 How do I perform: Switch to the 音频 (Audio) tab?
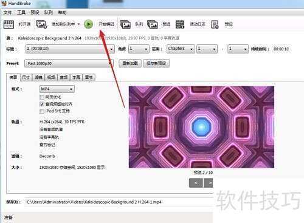(64, 77)
